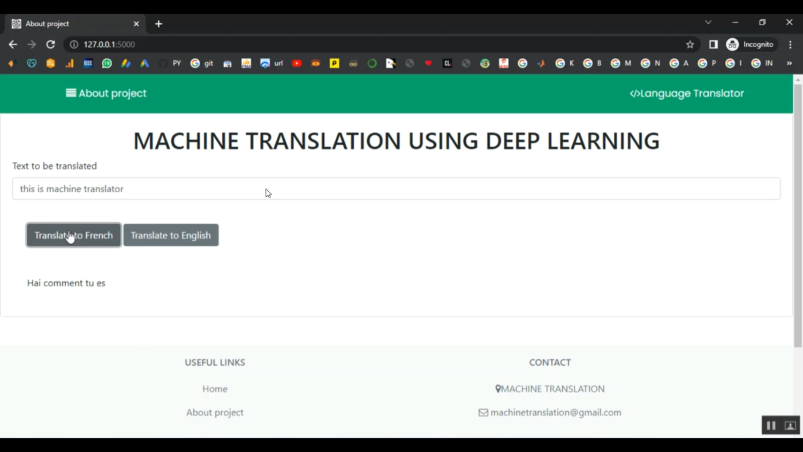This screenshot has height=452, width=803.
Task: Click the location pin icon near MACHINE TRANSLATION
Action: pyautogui.click(x=498, y=389)
